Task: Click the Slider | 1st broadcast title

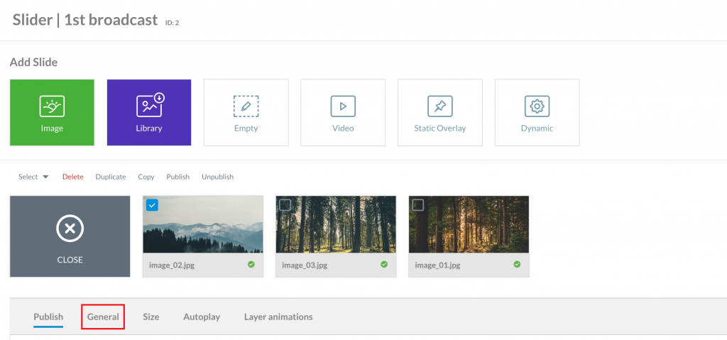Action: point(85,20)
